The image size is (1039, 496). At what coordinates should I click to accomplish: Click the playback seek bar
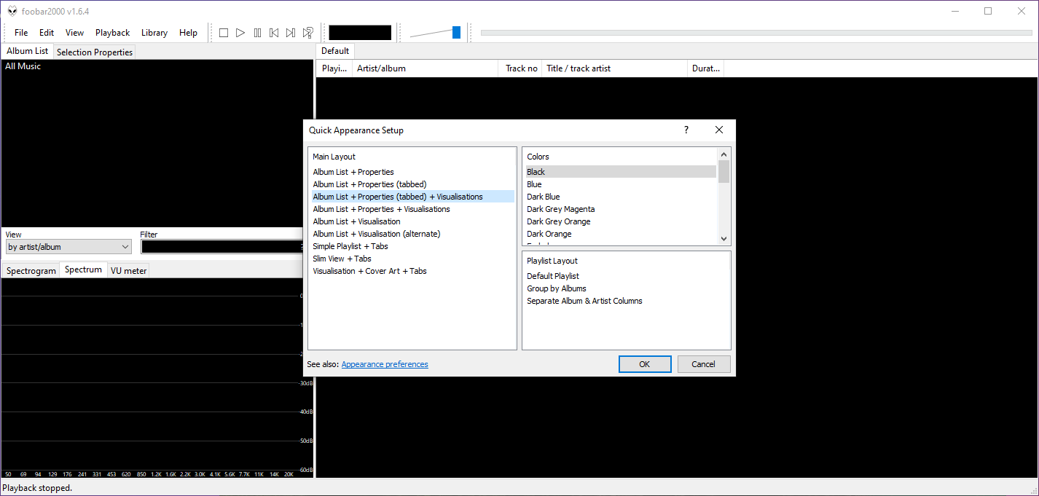pos(756,33)
